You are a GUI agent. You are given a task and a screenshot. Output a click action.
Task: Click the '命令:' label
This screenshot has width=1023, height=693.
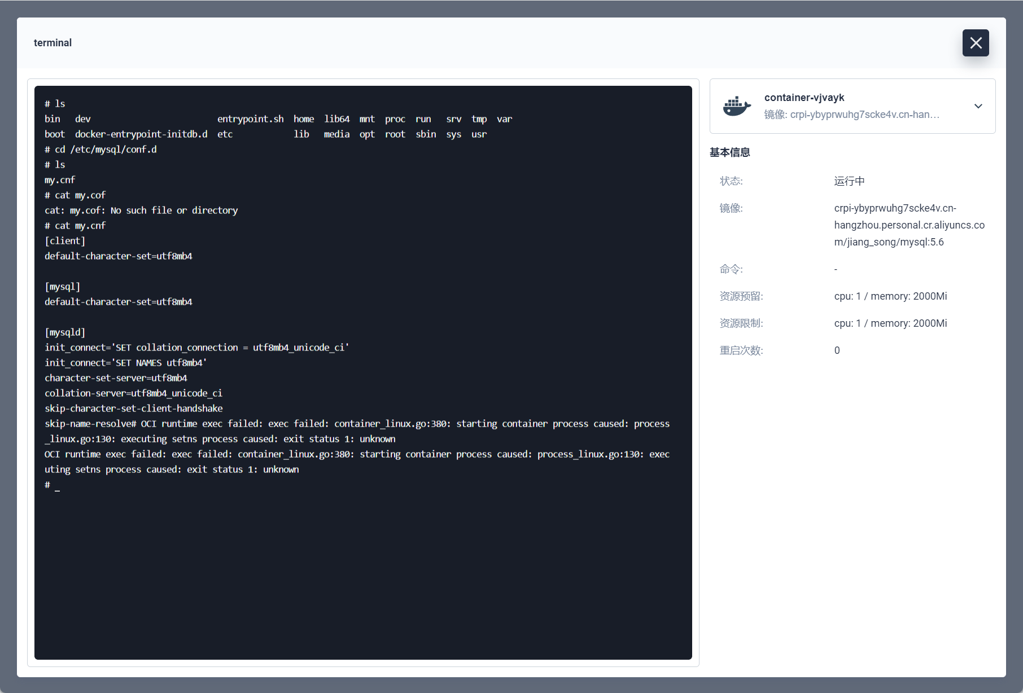coord(731,269)
